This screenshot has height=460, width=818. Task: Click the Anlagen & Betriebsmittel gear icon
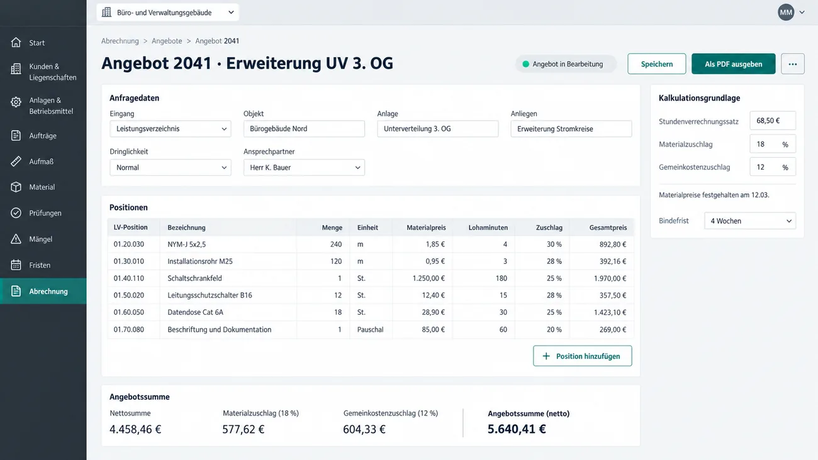coord(16,102)
